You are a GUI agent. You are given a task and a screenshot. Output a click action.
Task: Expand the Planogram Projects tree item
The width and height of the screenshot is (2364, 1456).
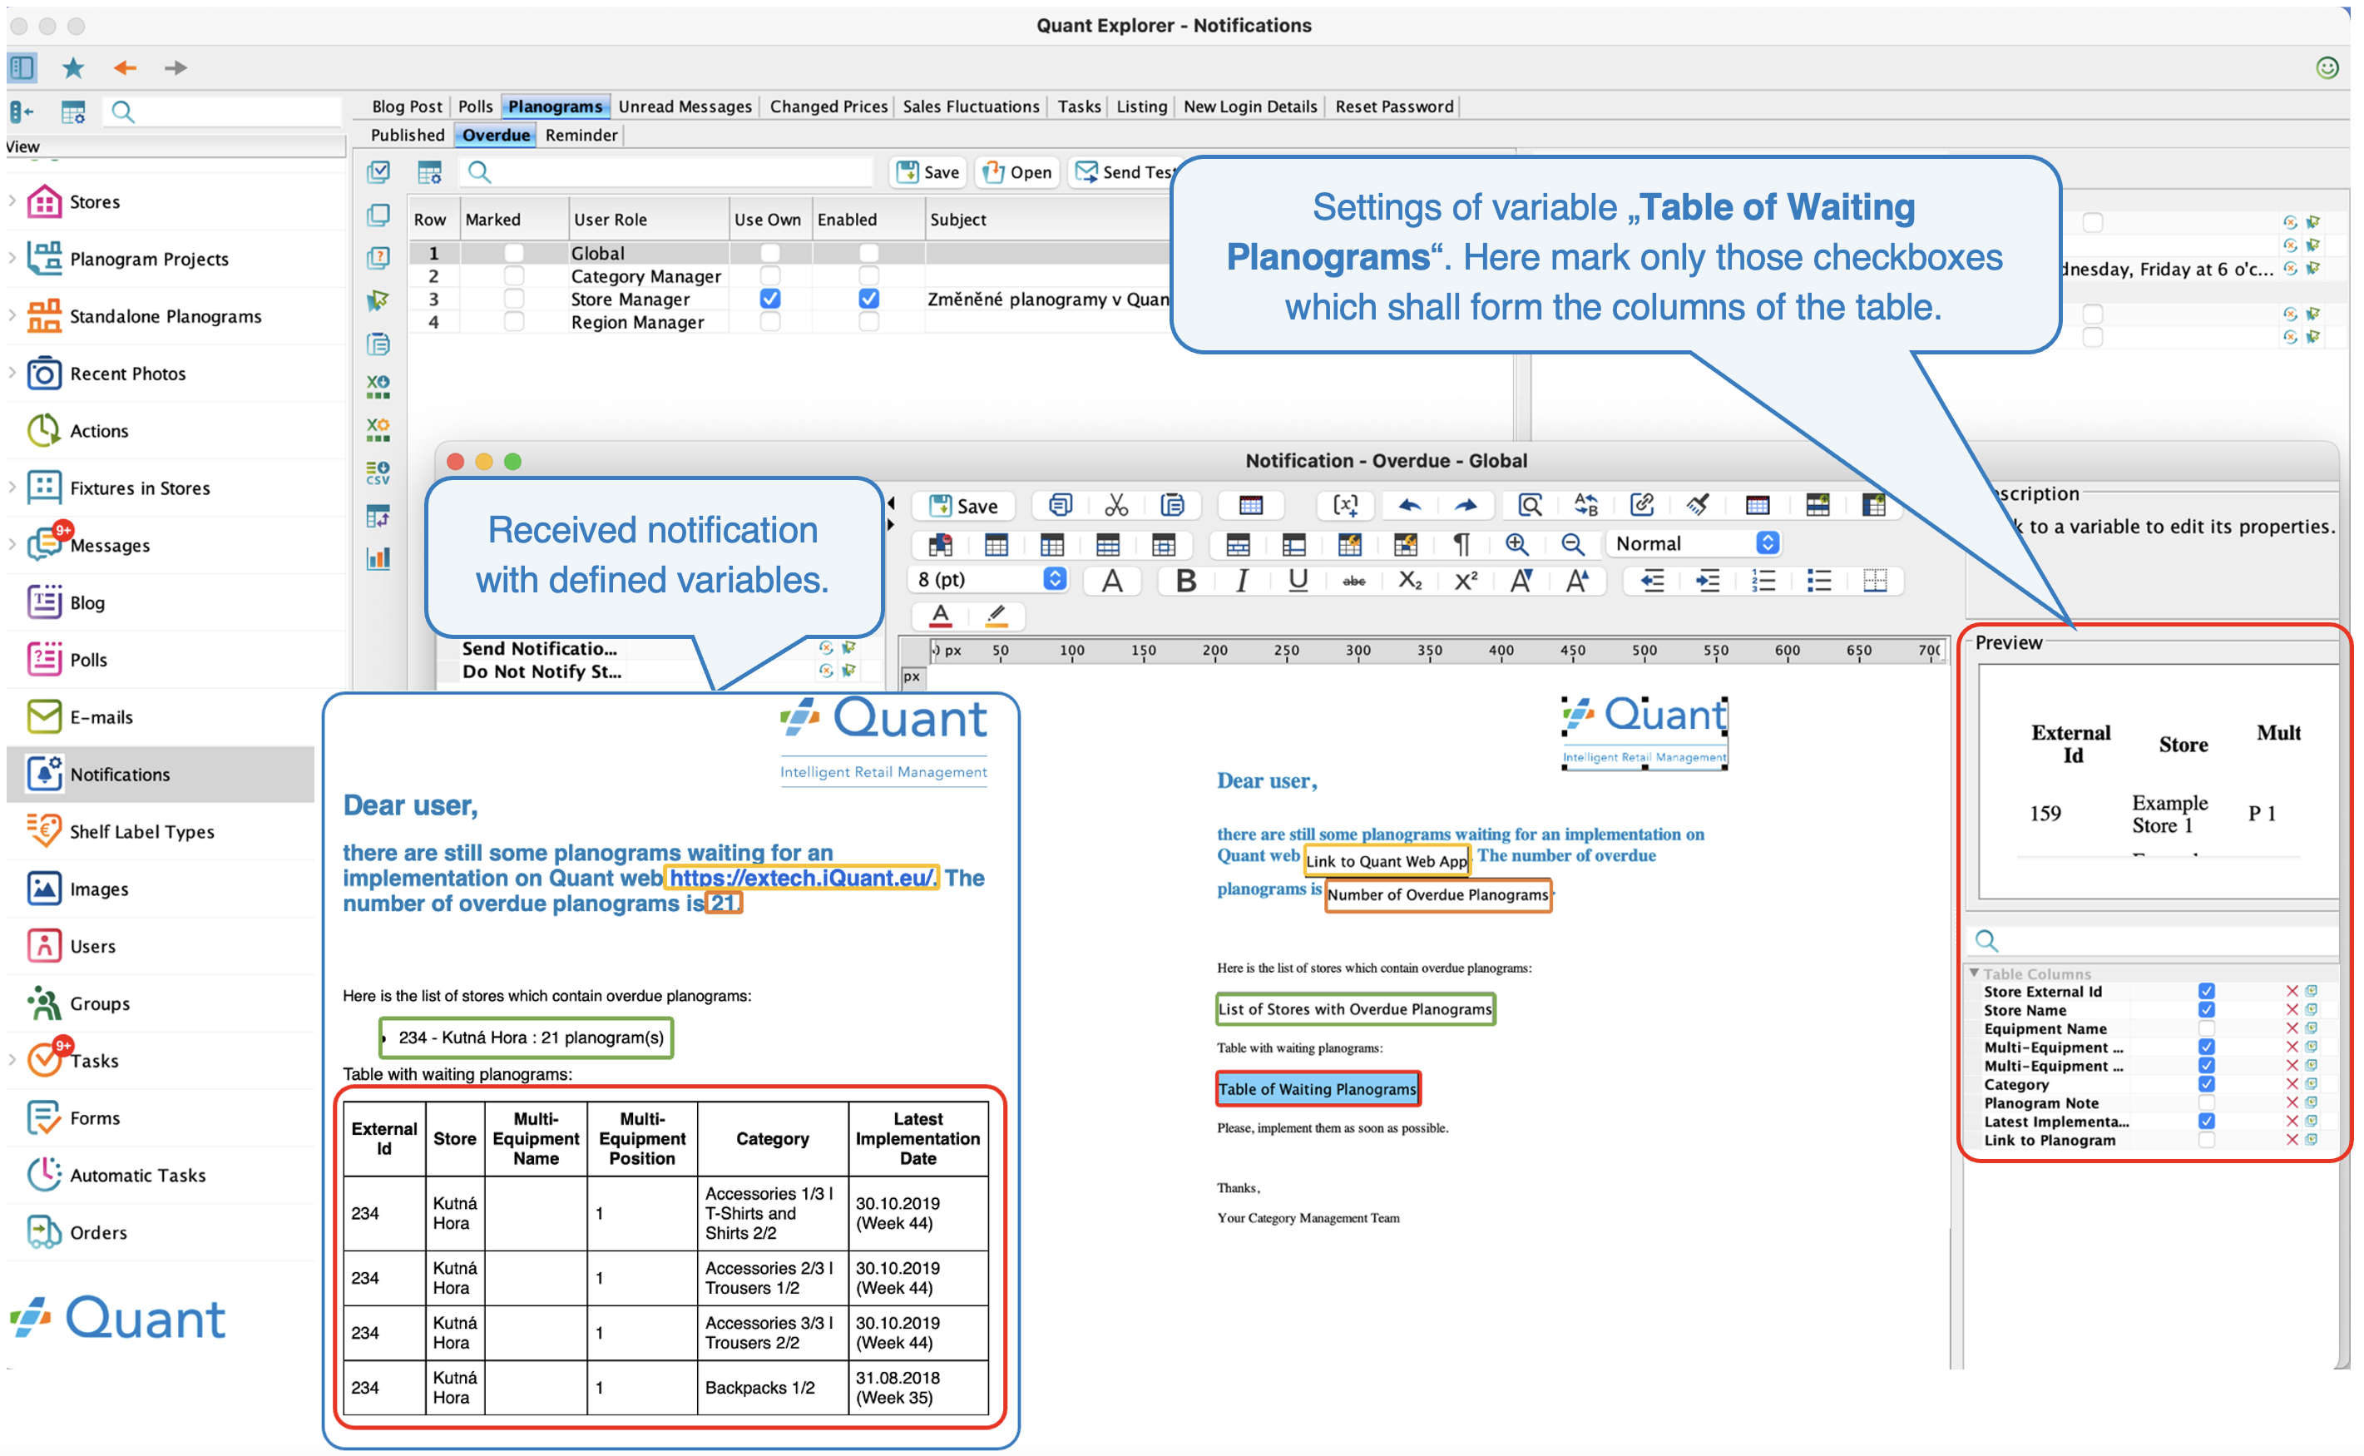(x=12, y=258)
